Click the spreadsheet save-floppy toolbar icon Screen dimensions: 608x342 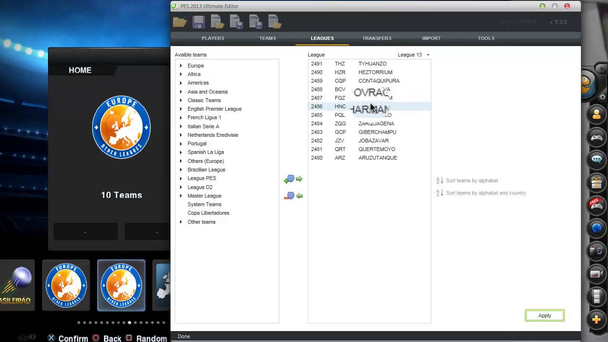tap(256, 22)
